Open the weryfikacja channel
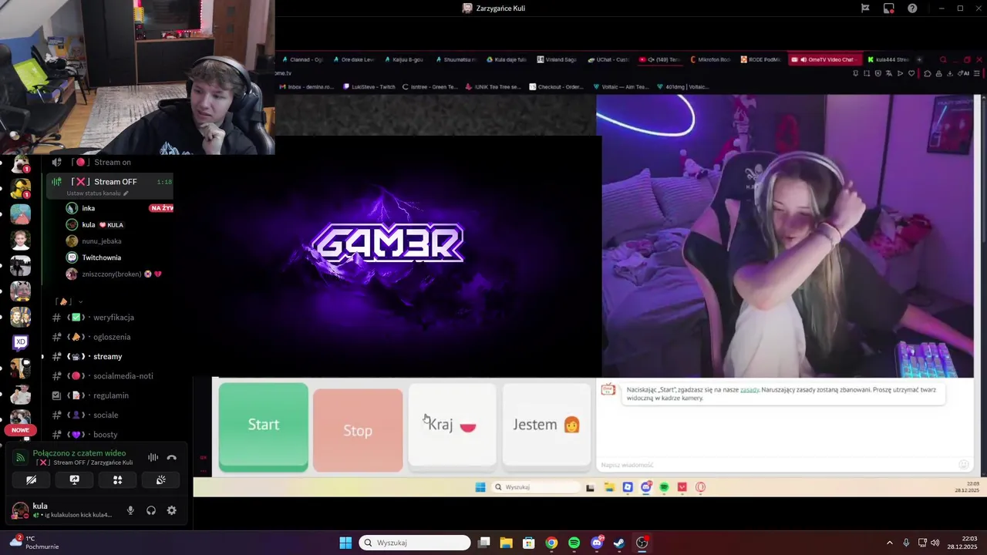The height and width of the screenshot is (555, 987). (x=113, y=318)
